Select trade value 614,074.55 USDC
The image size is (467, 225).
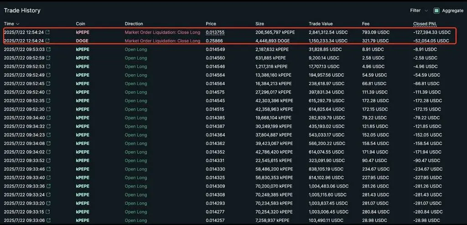[326, 152]
